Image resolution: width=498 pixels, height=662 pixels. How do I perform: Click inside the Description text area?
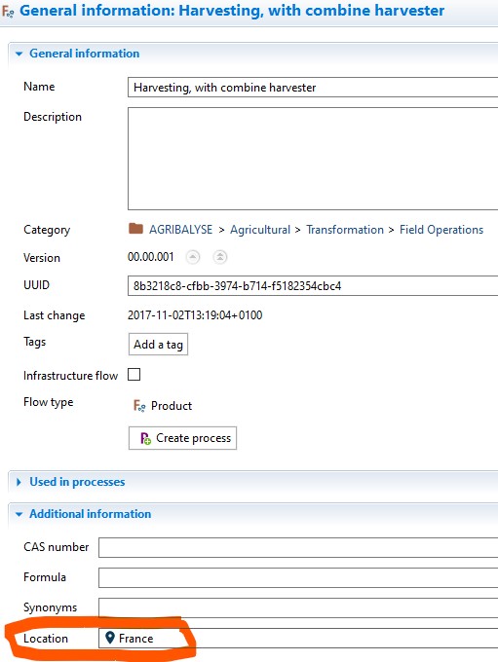tap(313, 159)
